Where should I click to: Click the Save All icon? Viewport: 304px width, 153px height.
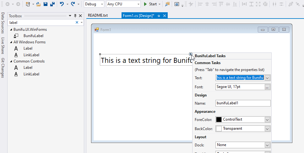click(52, 4)
